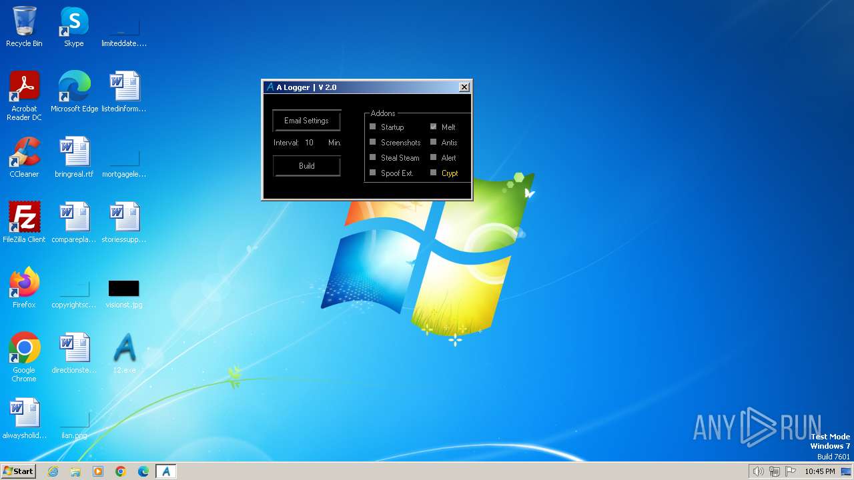Select the 12.exe desktop icon
This screenshot has width=854, height=480.
click(124, 353)
